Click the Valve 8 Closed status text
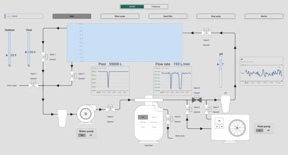The height and width of the screenshot is (155, 288). 197,93
